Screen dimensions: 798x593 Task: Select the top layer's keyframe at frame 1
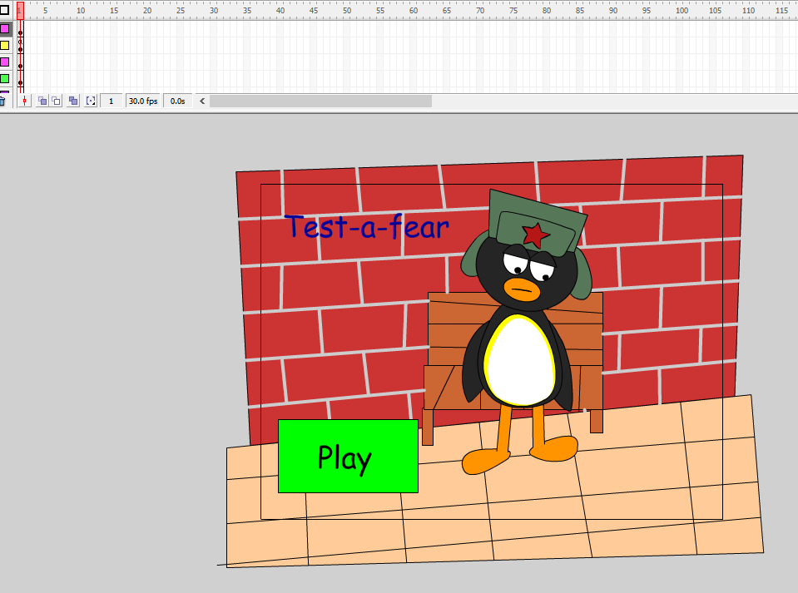click(20, 33)
